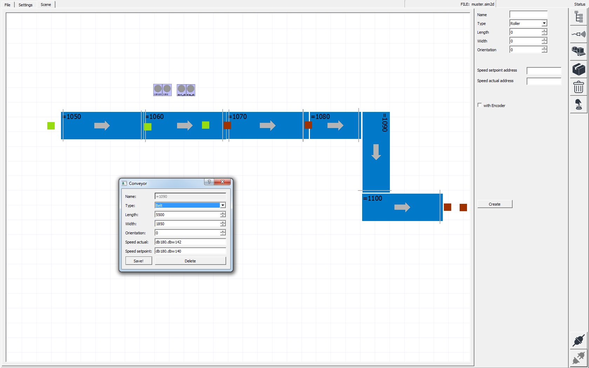Click the Create button
This screenshot has width=589, height=368.
[495, 204]
